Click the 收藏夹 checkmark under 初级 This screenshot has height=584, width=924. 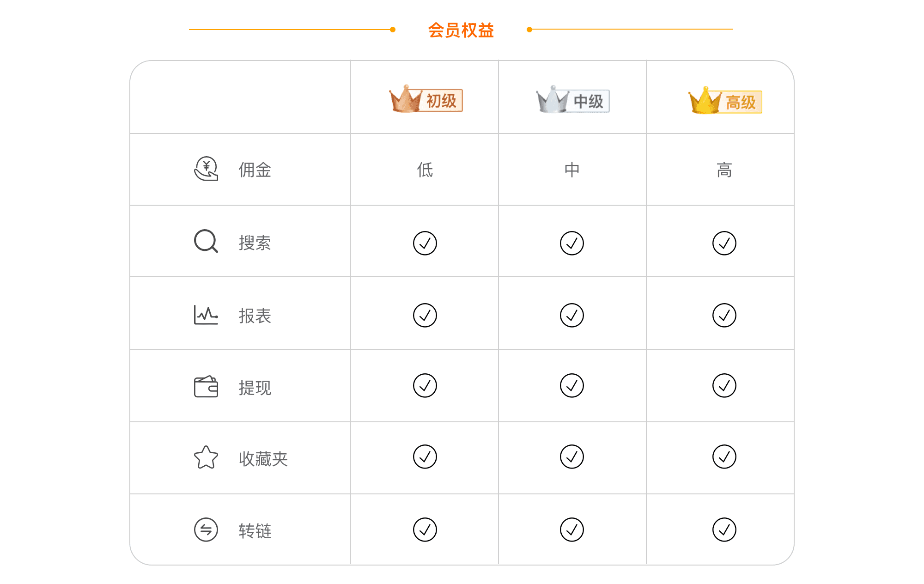[425, 456]
